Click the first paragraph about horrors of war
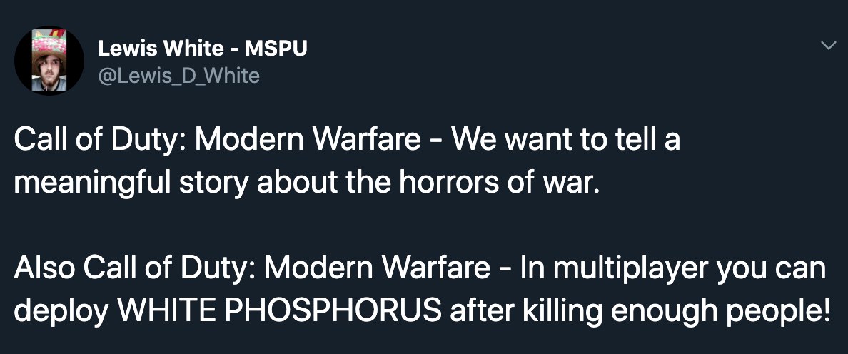 pos(346,162)
